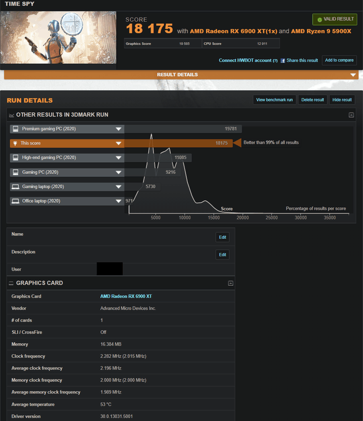Click Better than 99% of all results text
This screenshot has width=363, height=421.
tap(271, 142)
